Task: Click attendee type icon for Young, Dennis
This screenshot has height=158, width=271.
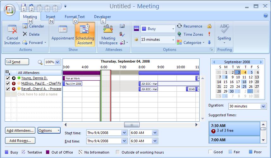Action: tap(14, 78)
